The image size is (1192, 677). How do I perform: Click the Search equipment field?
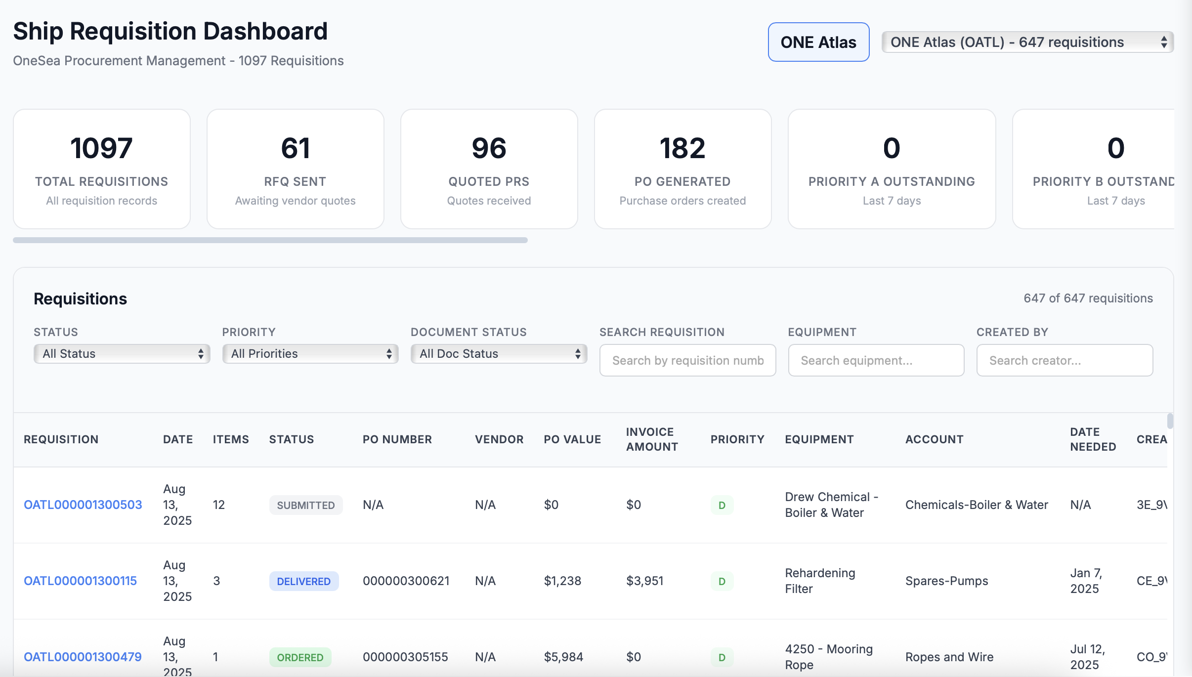(876, 360)
